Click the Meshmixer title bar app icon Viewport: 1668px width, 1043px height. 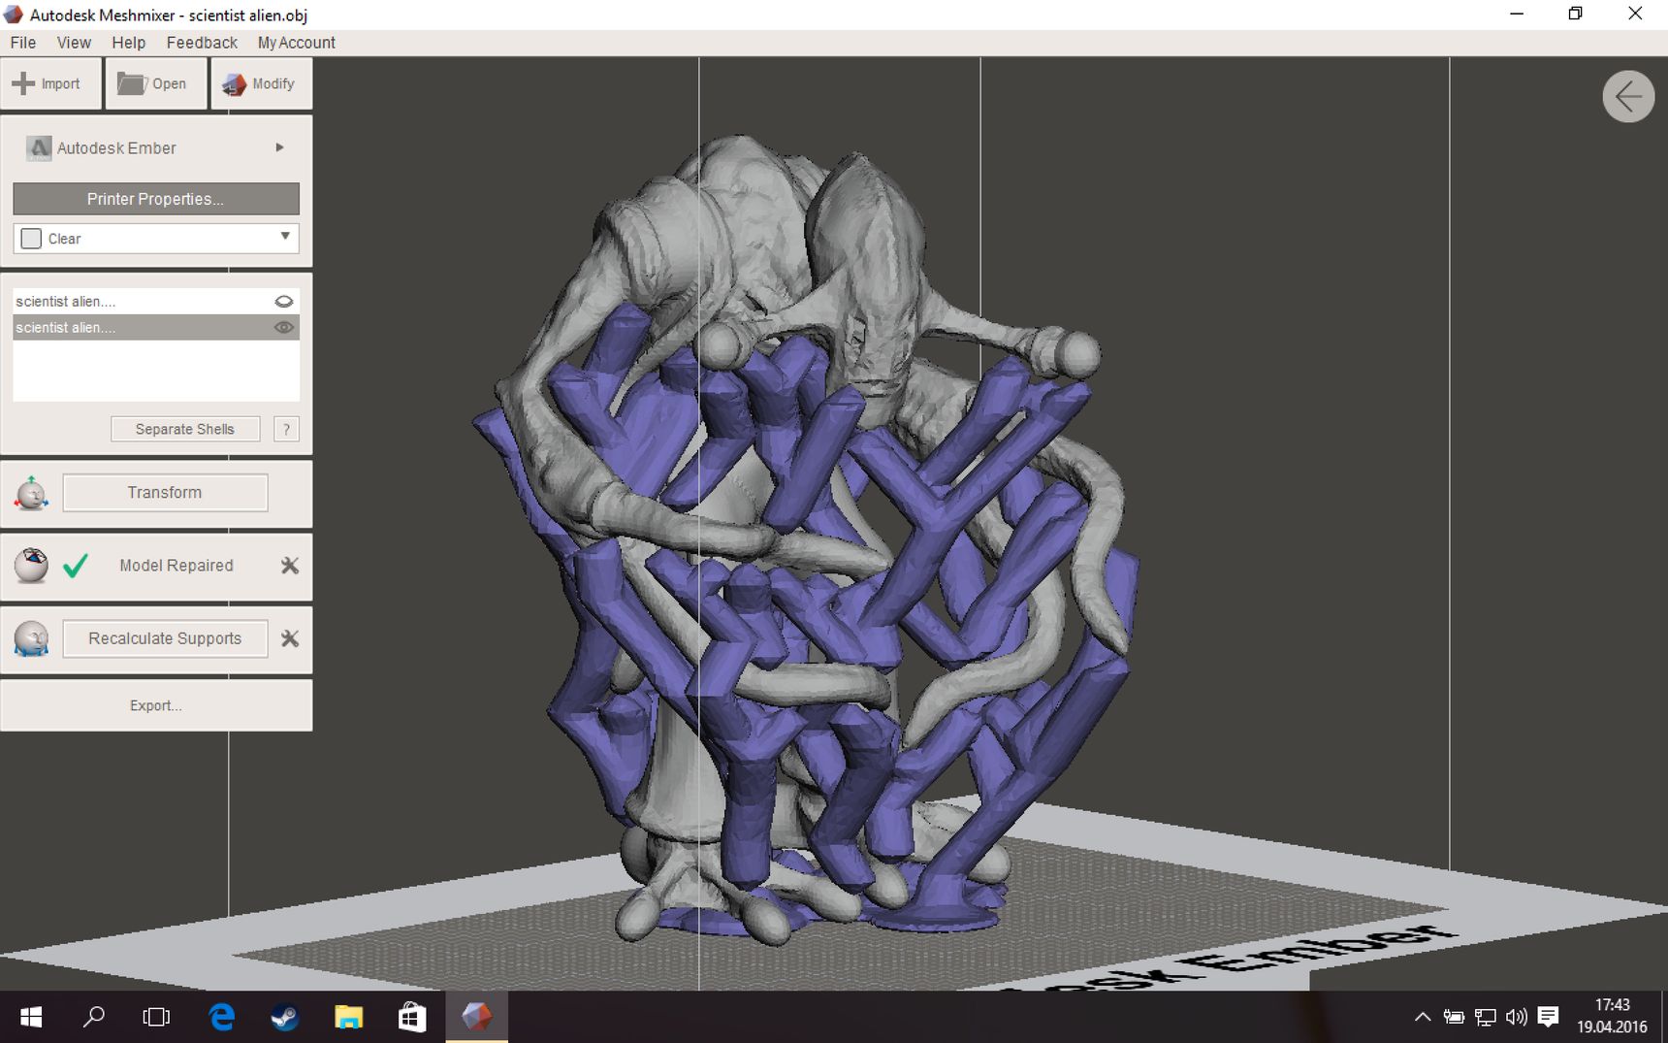click(x=14, y=15)
